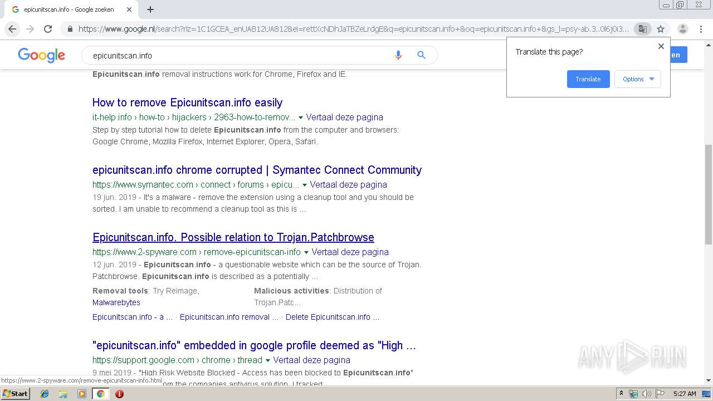713x401 pixels.
Task: Open media player icon in taskbar
Action: pyautogui.click(x=82, y=394)
